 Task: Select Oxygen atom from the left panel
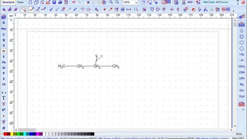(x=3, y=51)
